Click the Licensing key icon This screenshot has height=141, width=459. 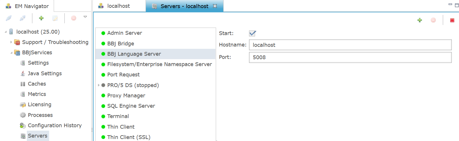pos(23,105)
